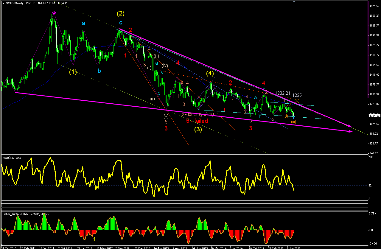This screenshot has width=381, height=249.
Task: Click the 1900.27 price axis label
Action: point(374,16)
